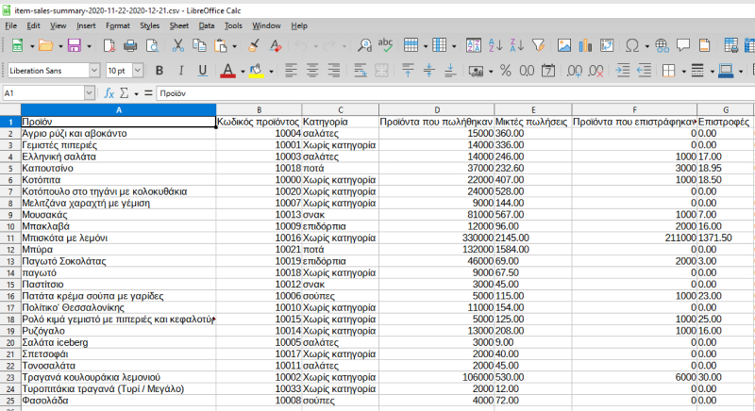Insert a chart from the toolbar
This screenshot has width=755, height=411.
[585, 45]
